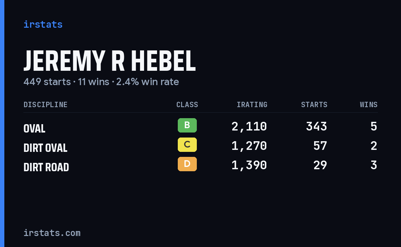Click the 449 starts summary line
Screen dimensions: 401x247
click(101, 82)
